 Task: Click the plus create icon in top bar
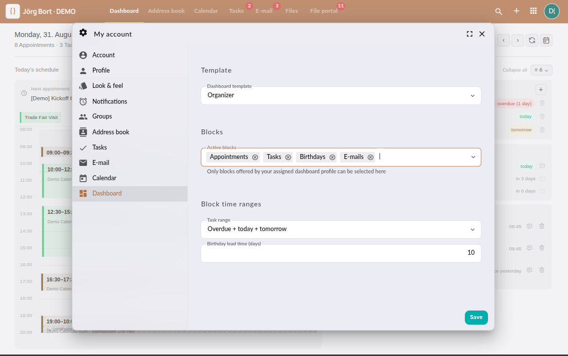(517, 11)
